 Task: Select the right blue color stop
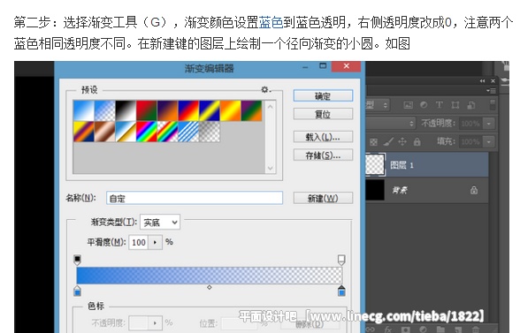tap(341, 291)
